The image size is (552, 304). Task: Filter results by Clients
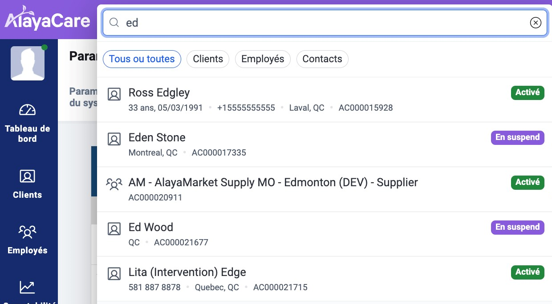pos(208,59)
